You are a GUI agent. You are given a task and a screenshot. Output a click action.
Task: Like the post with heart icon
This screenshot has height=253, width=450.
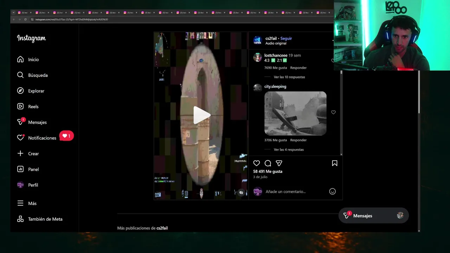pos(257,163)
